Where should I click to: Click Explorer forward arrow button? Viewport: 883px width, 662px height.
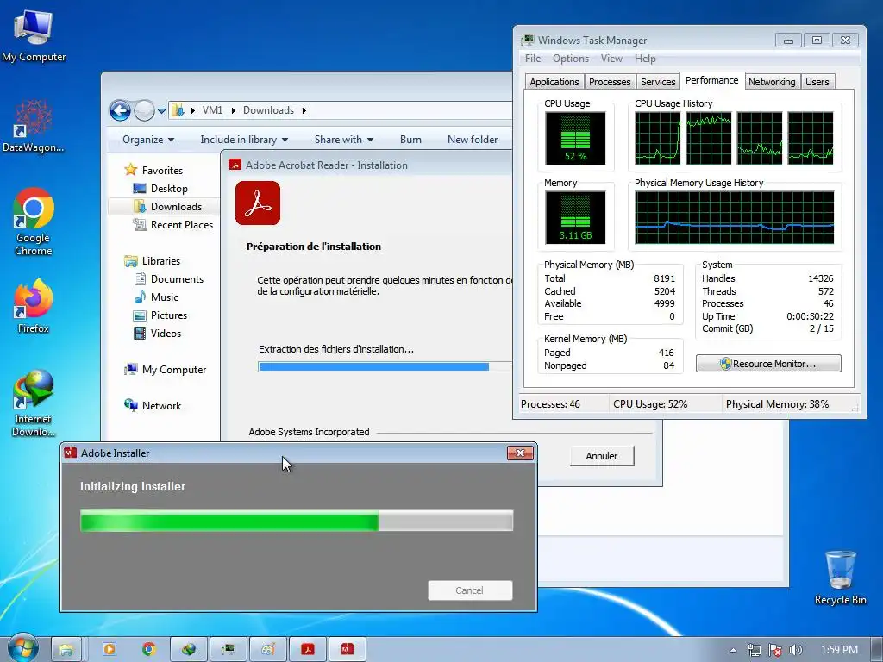tap(144, 110)
